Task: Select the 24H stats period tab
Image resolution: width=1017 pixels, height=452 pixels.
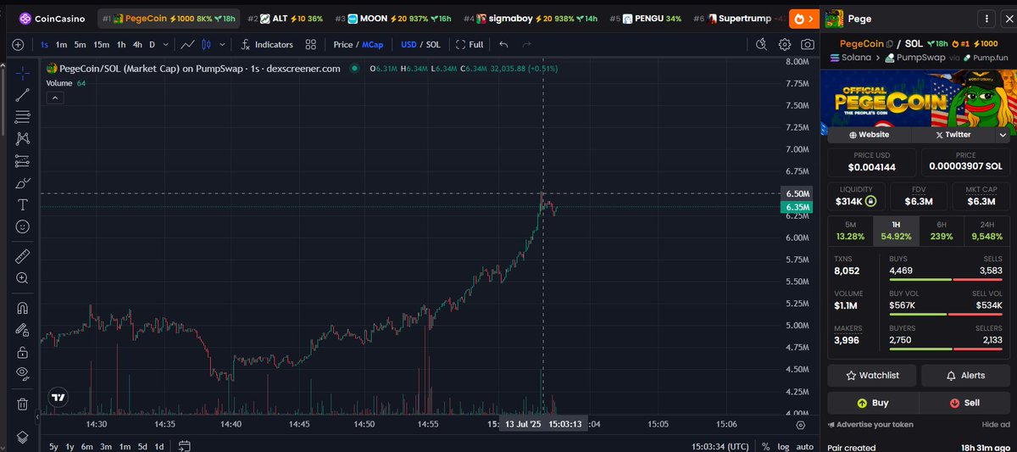Action: (987, 231)
